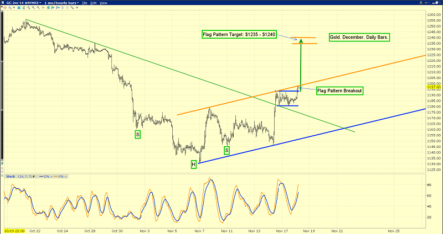Click the Stoch indicator label
This screenshot has height=234, width=443.
pyautogui.click(x=11, y=177)
